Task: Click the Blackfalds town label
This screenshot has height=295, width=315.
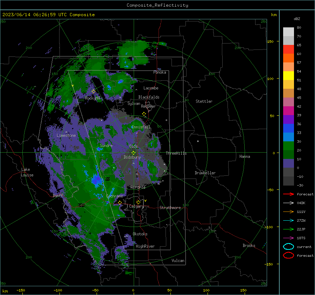Action: tap(149, 97)
